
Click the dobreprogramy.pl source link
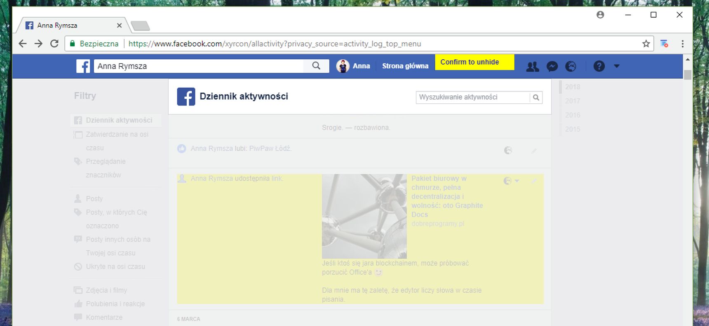438,224
